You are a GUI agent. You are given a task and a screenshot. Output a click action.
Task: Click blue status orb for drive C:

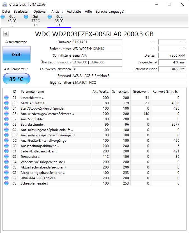pos(3,17)
